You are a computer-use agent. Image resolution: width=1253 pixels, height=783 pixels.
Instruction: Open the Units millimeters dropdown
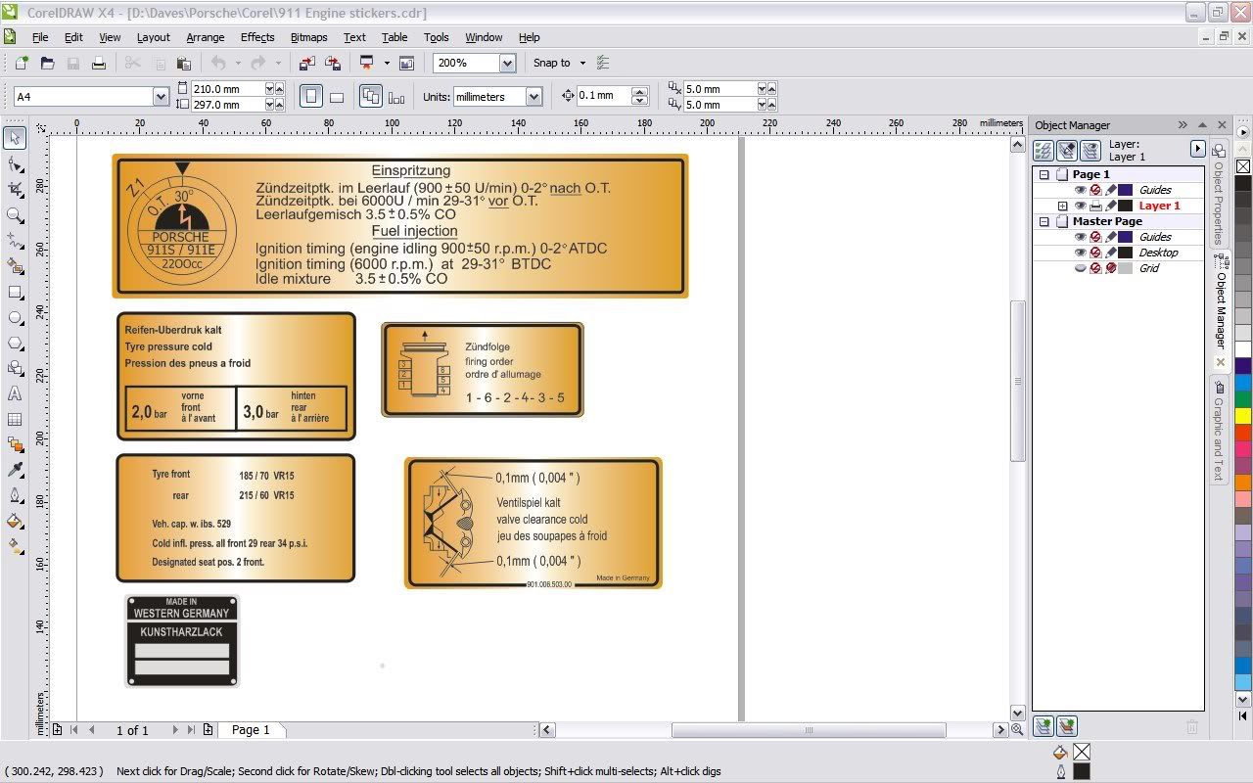click(534, 96)
